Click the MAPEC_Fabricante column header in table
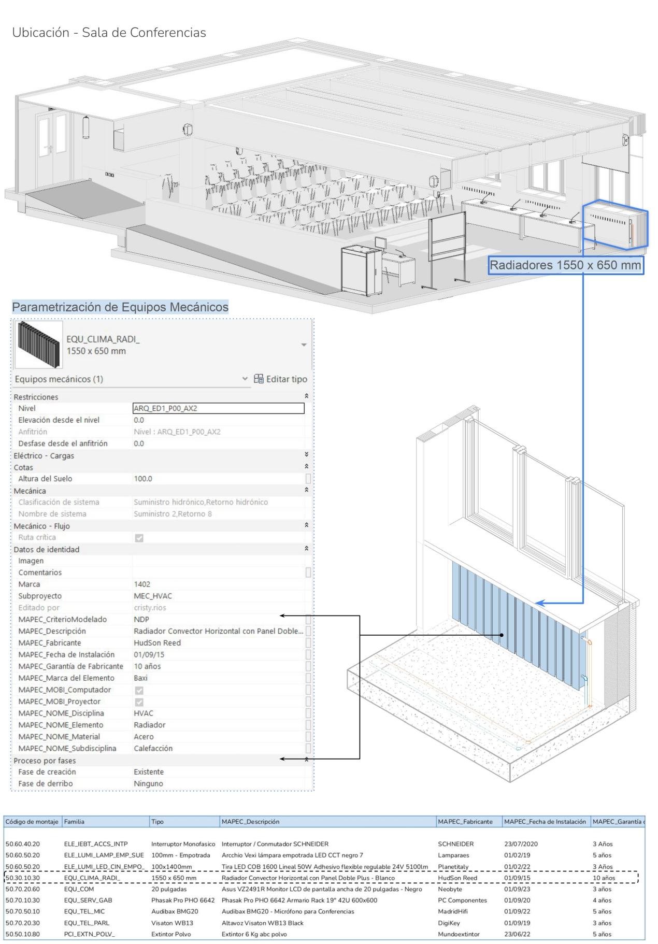Screen dimensions: 658x944 [469, 822]
